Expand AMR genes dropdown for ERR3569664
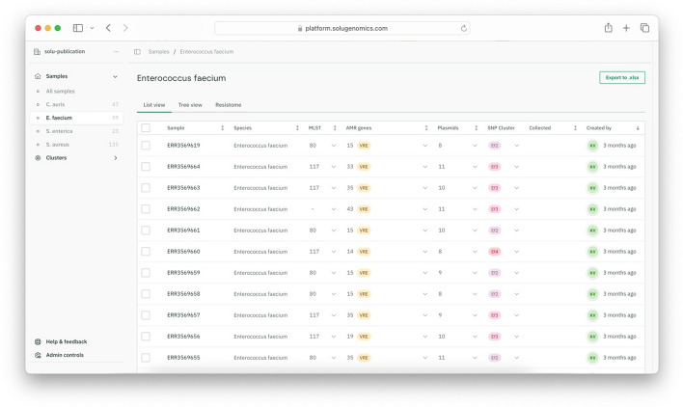 tap(425, 167)
